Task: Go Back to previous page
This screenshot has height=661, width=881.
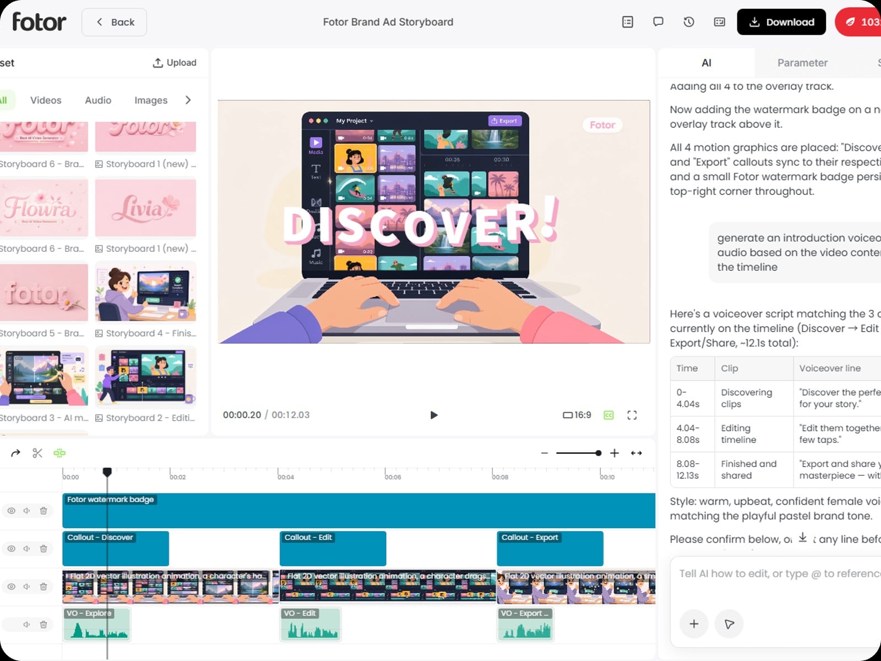Action: (114, 22)
